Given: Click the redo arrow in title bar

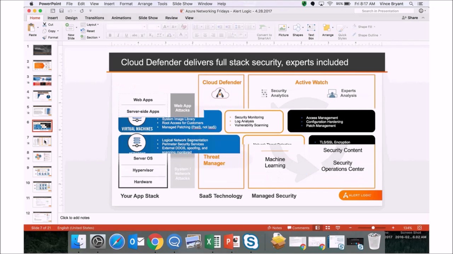Looking at the screenshot, I should point(82,11).
